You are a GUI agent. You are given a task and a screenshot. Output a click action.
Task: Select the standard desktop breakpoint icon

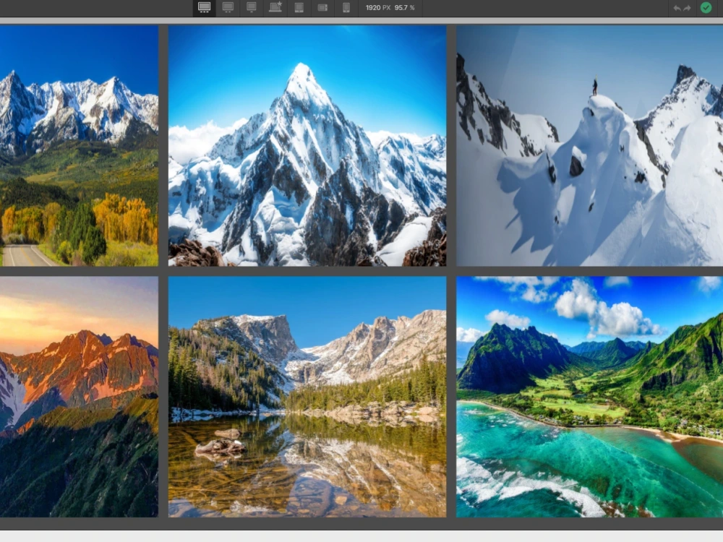(228, 8)
